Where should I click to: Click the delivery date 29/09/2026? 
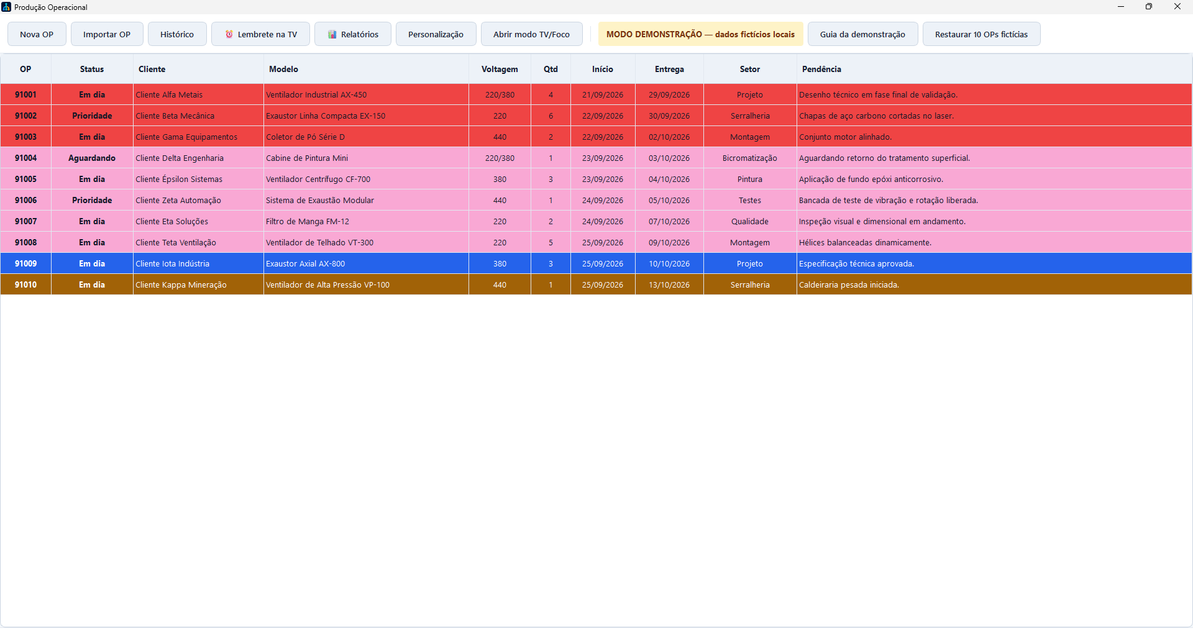click(x=669, y=94)
